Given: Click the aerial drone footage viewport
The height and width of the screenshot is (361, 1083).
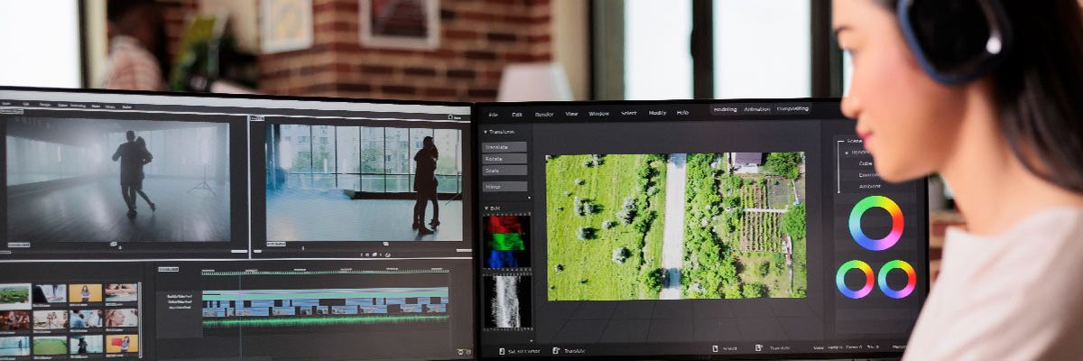Looking at the screenshot, I should (x=676, y=226).
